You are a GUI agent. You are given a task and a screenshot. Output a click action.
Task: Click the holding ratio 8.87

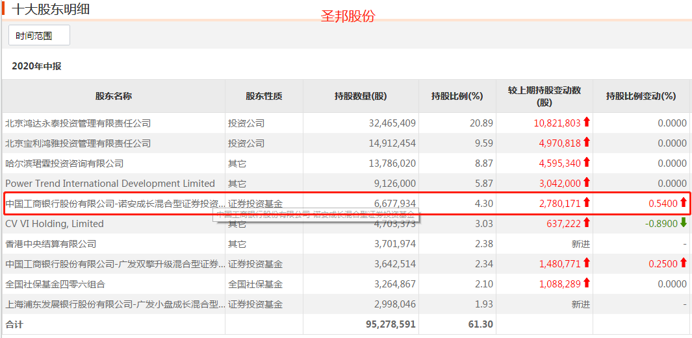point(485,163)
